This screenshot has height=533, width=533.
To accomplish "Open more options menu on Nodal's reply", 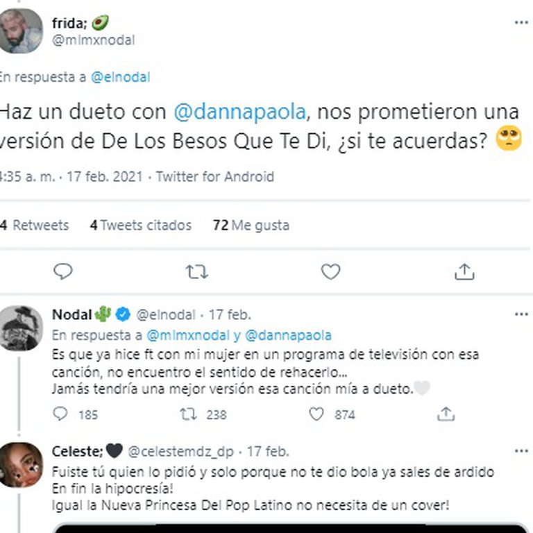I will coord(521,314).
